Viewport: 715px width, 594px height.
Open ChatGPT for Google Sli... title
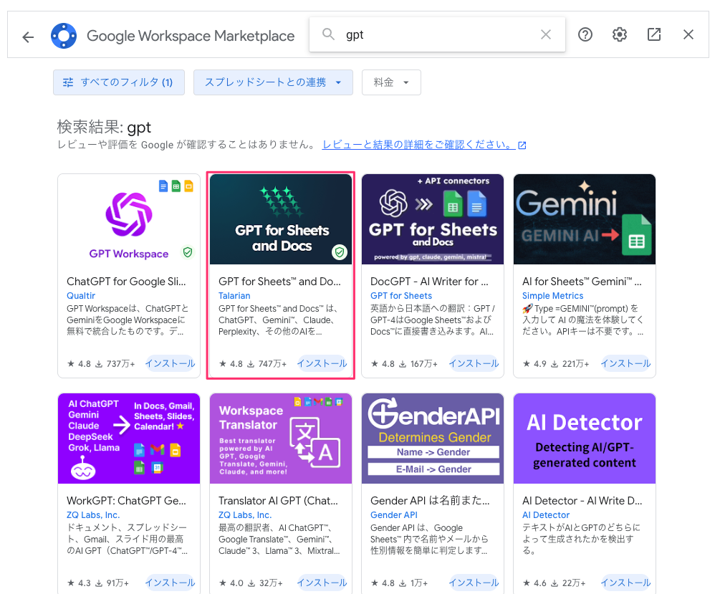coord(126,282)
